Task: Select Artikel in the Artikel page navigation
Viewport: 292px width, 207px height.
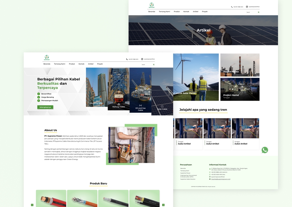Action: click(x=196, y=12)
